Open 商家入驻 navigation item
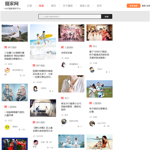The image size is (150, 150). tap(85, 6)
